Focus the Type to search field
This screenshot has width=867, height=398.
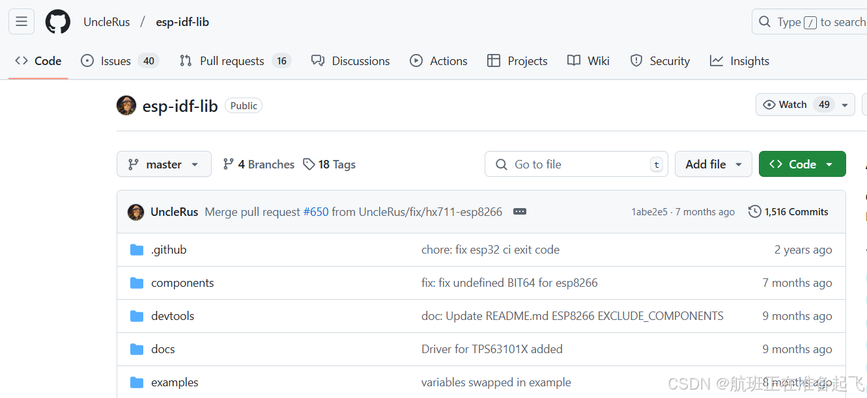pyautogui.click(x=810, y=22)
